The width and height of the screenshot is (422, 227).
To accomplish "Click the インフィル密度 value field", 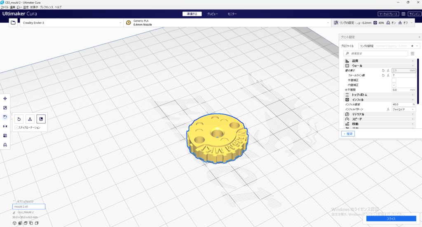I will 404,104.
